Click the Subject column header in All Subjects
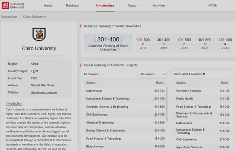235x151 pixels. point(91,83)
